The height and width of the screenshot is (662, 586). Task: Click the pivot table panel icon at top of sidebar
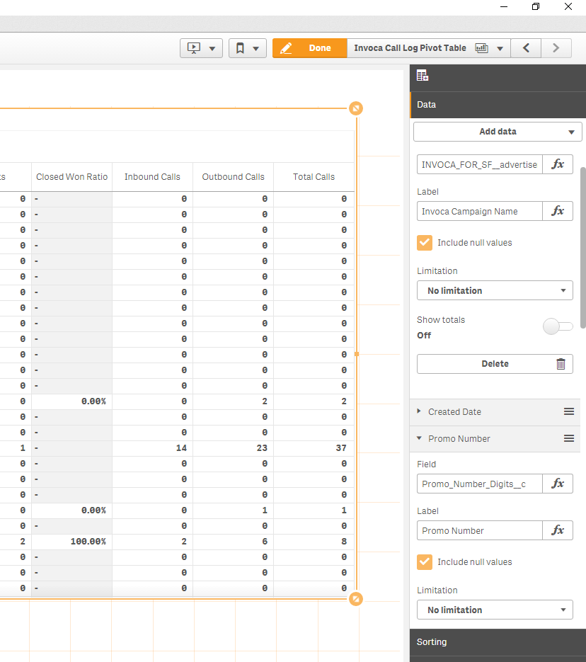pos(423,75)
